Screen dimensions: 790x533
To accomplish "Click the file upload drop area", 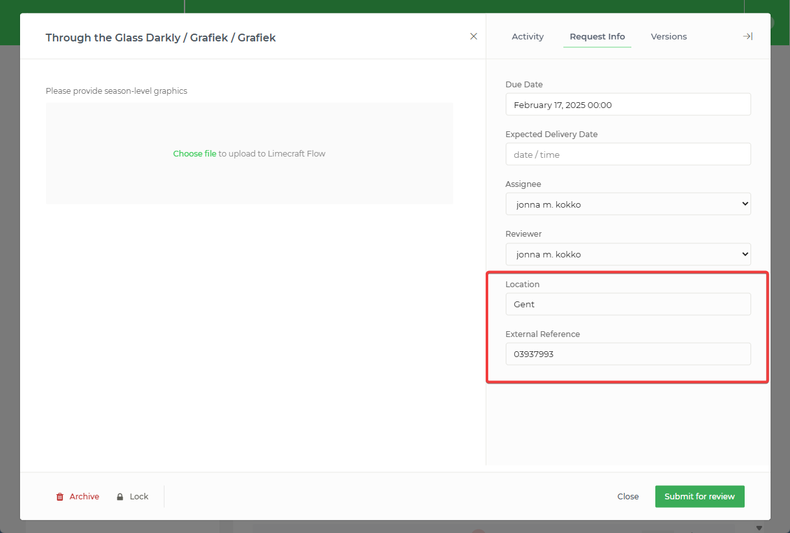I will [x=249, y=153].
